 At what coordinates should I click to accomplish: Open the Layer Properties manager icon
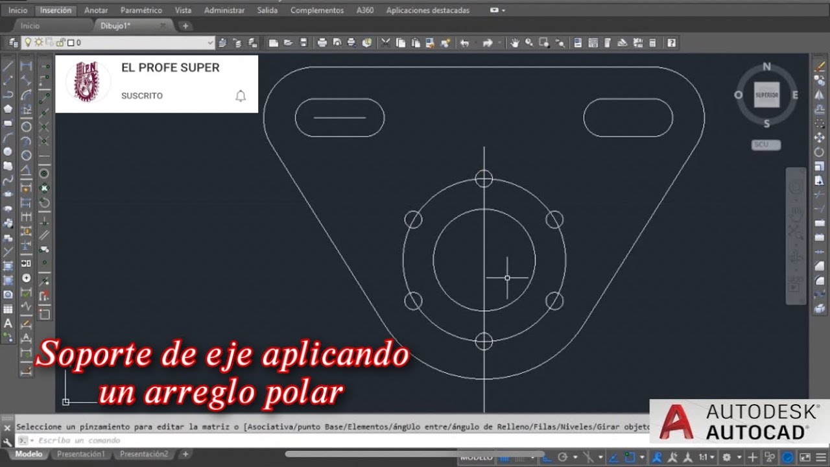14,43
